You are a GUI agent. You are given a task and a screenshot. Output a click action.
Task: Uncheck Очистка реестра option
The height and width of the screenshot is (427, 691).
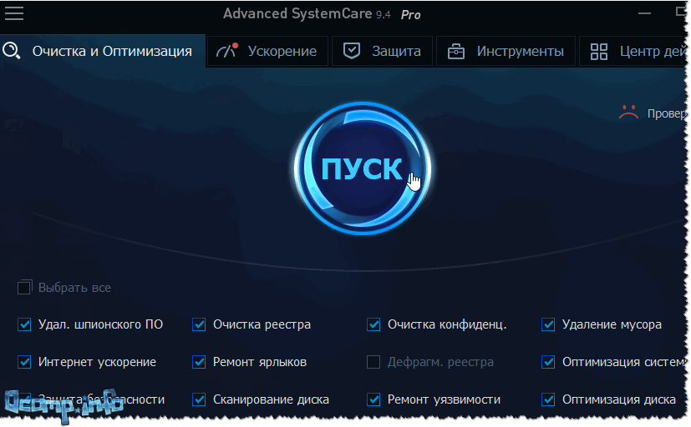click(x=199, y=324)
